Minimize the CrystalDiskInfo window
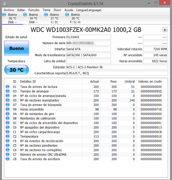 click(x=149, y=3)
